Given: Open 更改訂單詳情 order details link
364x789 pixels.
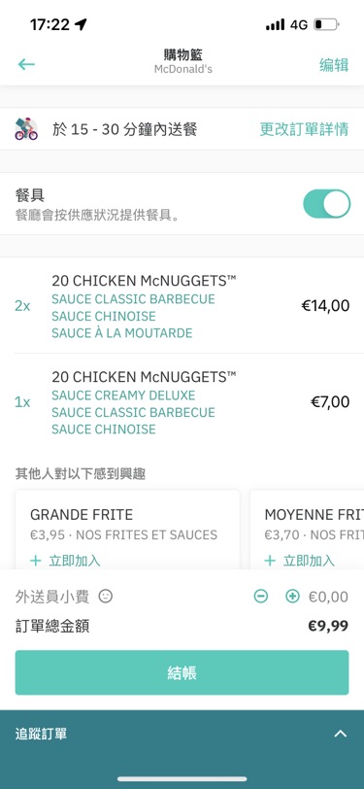Looking at the screenshot, I should [304, 129].
